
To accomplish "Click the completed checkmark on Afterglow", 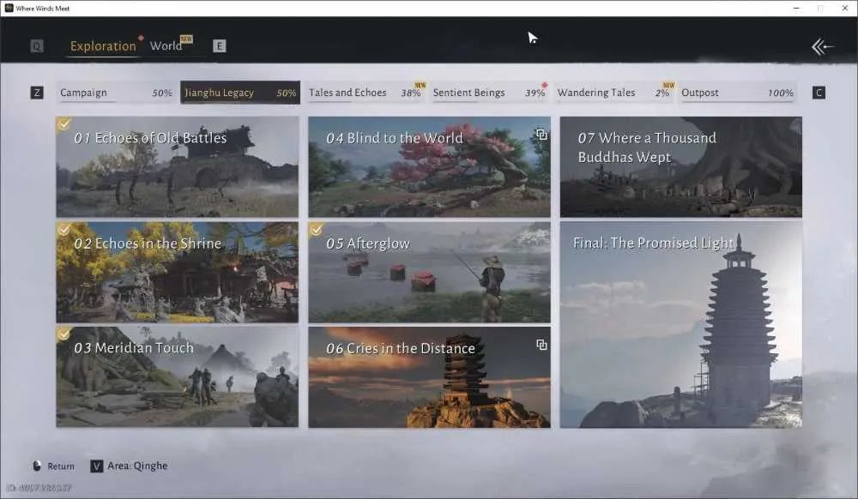I will 316,229.
